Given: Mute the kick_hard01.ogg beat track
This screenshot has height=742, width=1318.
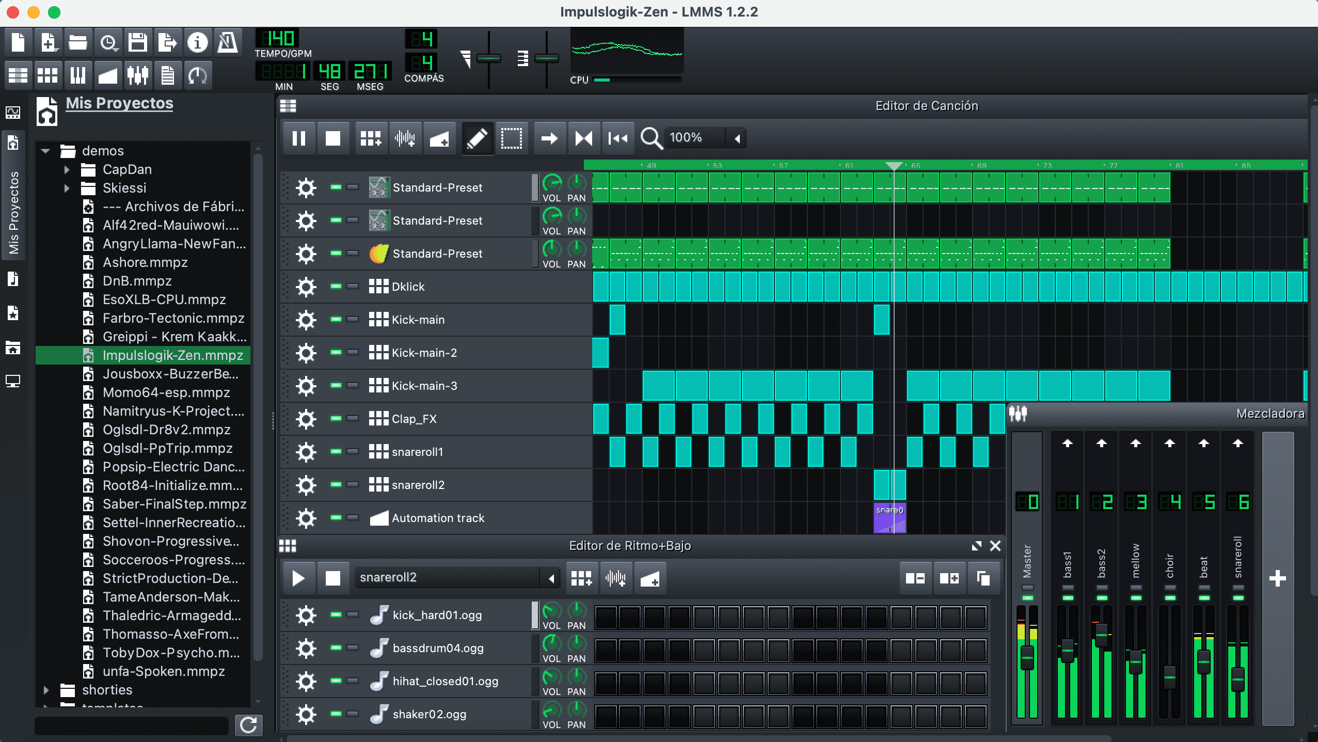Looking at the screenshot, I should pyautogui.click(x=336, y=615).
